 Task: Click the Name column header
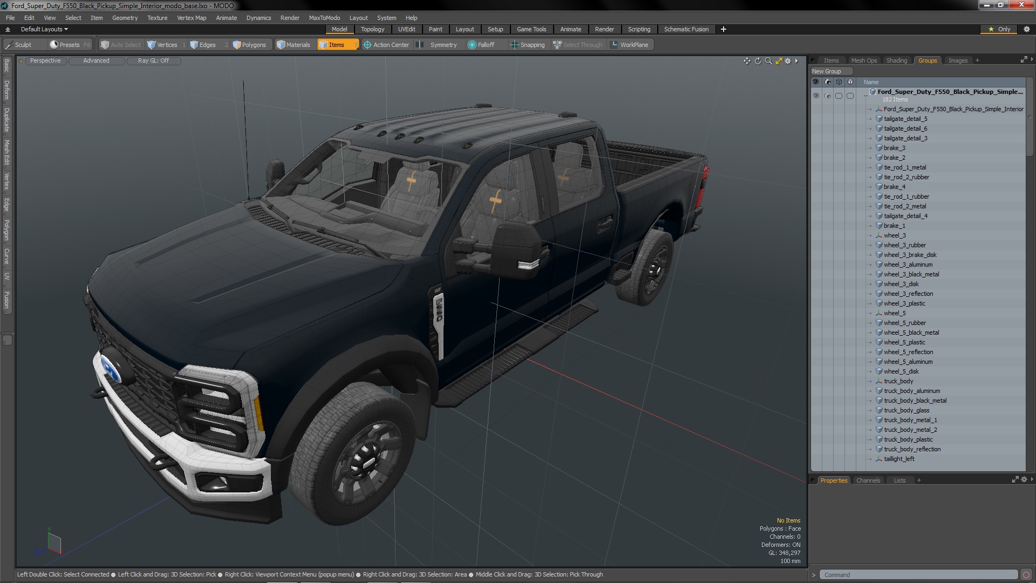pyautogui.click(x=871, y=82)
